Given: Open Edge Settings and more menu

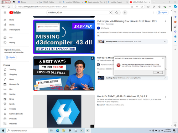Looking at the screenshot, I should click(170, 7).
